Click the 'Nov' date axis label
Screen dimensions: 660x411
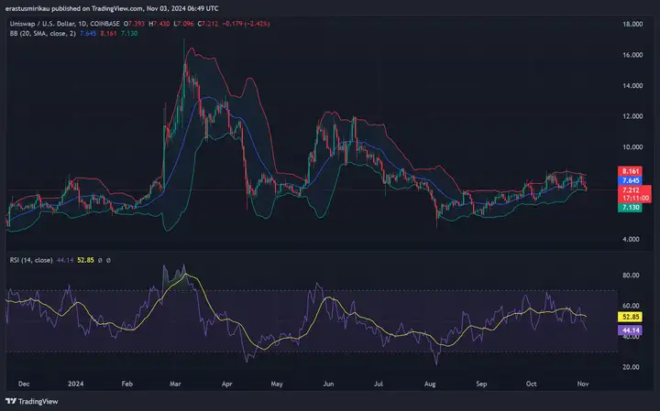pos(583,384)
